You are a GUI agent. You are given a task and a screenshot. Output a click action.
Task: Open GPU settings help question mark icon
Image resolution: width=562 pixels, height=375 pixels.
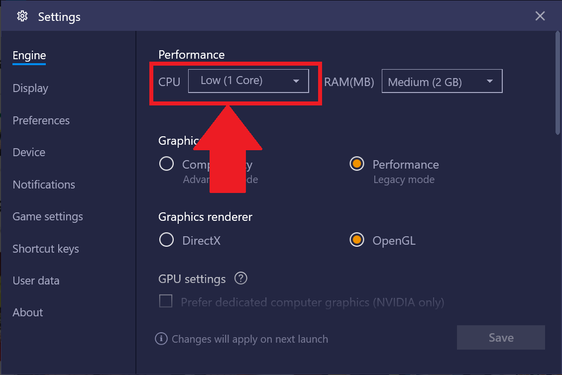pyautogui.click(x=241, y=279)
